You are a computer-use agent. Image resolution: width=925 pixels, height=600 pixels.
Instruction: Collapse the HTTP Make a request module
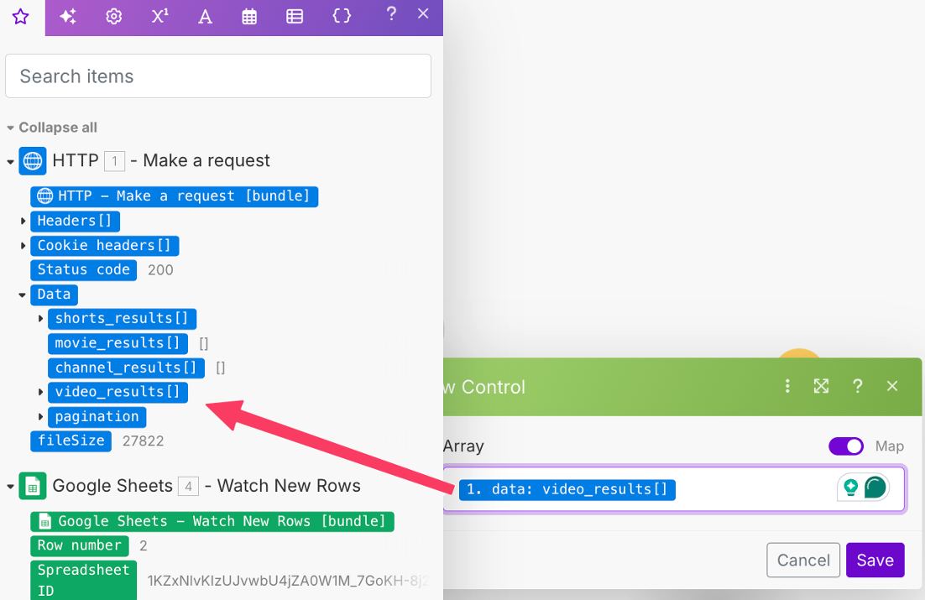(x=10, y=161)
